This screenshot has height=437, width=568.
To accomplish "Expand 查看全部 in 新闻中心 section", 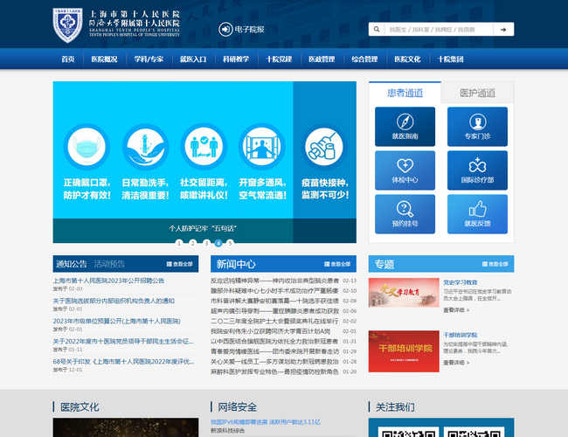I will point(337,264).
